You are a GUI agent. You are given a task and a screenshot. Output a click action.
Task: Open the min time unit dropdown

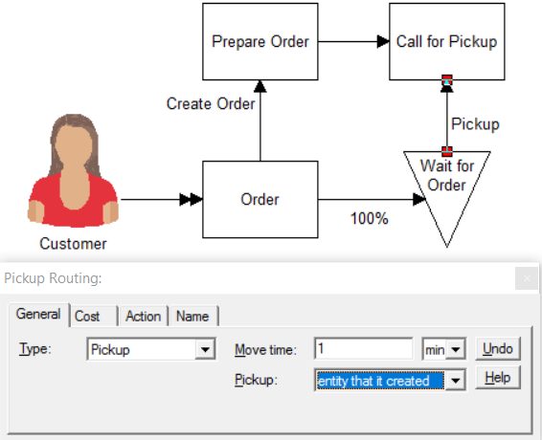(443, 349)
